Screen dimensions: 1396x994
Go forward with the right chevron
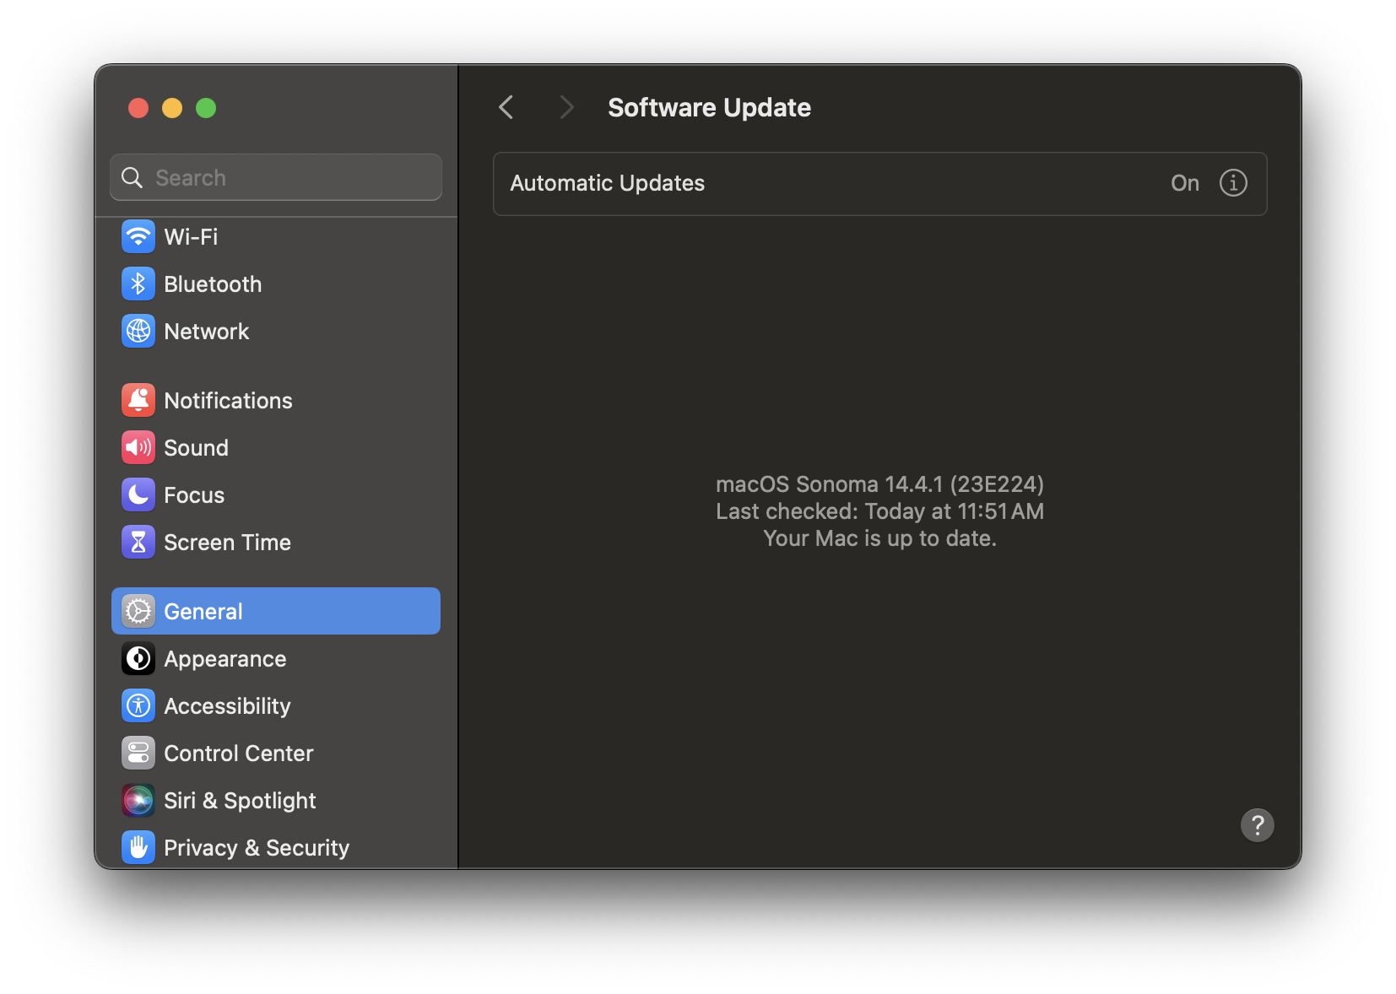566,107
